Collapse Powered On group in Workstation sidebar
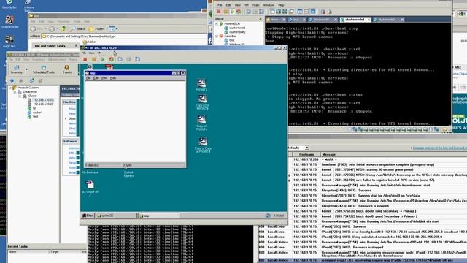467x263 pixels. (x=217, y=23)
